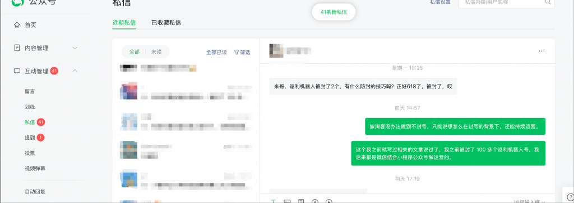Collapse the 互动管理 chevron arrow
This screenshot has width=574, height=203.
(75, 70)
